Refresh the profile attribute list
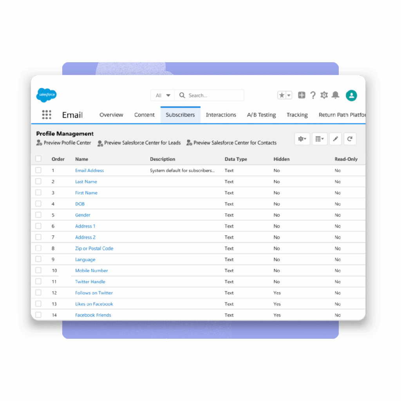This screenshot has width=401, height=401. point(350,139)
